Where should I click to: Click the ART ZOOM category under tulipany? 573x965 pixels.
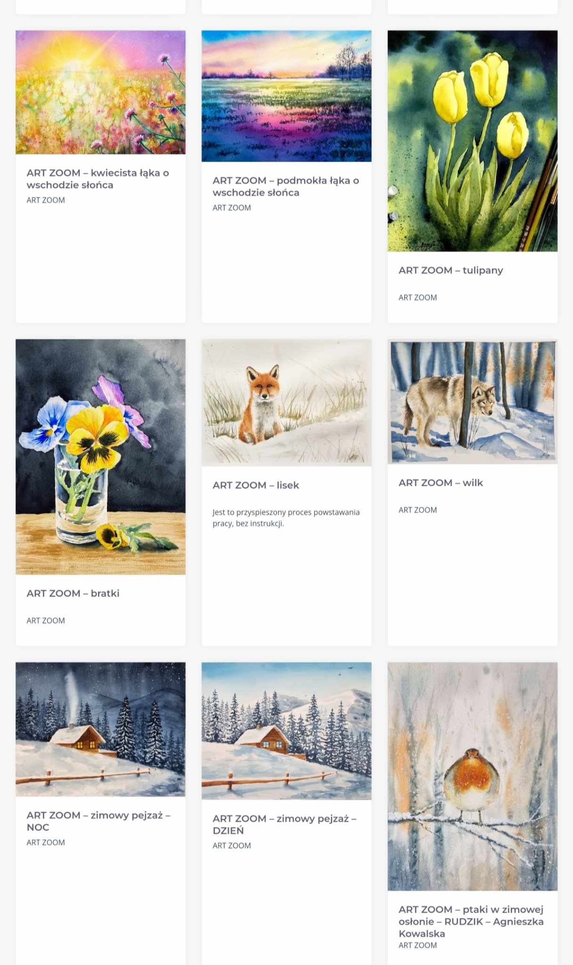[x=417, y=298]
